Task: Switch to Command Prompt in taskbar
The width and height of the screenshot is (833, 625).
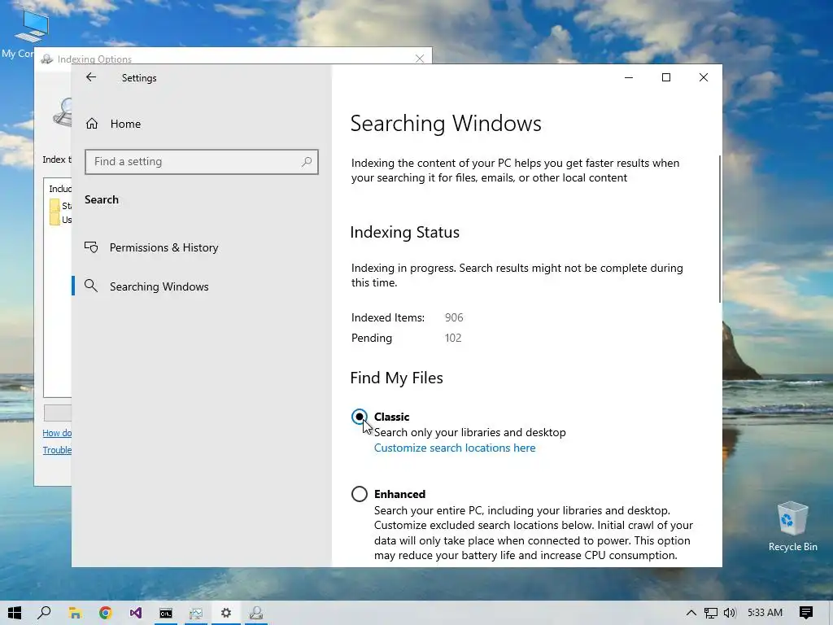Action: 166,613
